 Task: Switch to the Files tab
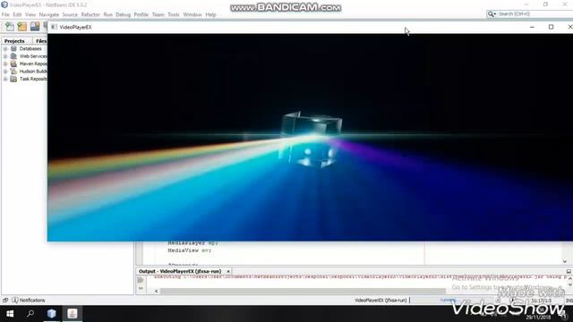[x=41, y=41]
